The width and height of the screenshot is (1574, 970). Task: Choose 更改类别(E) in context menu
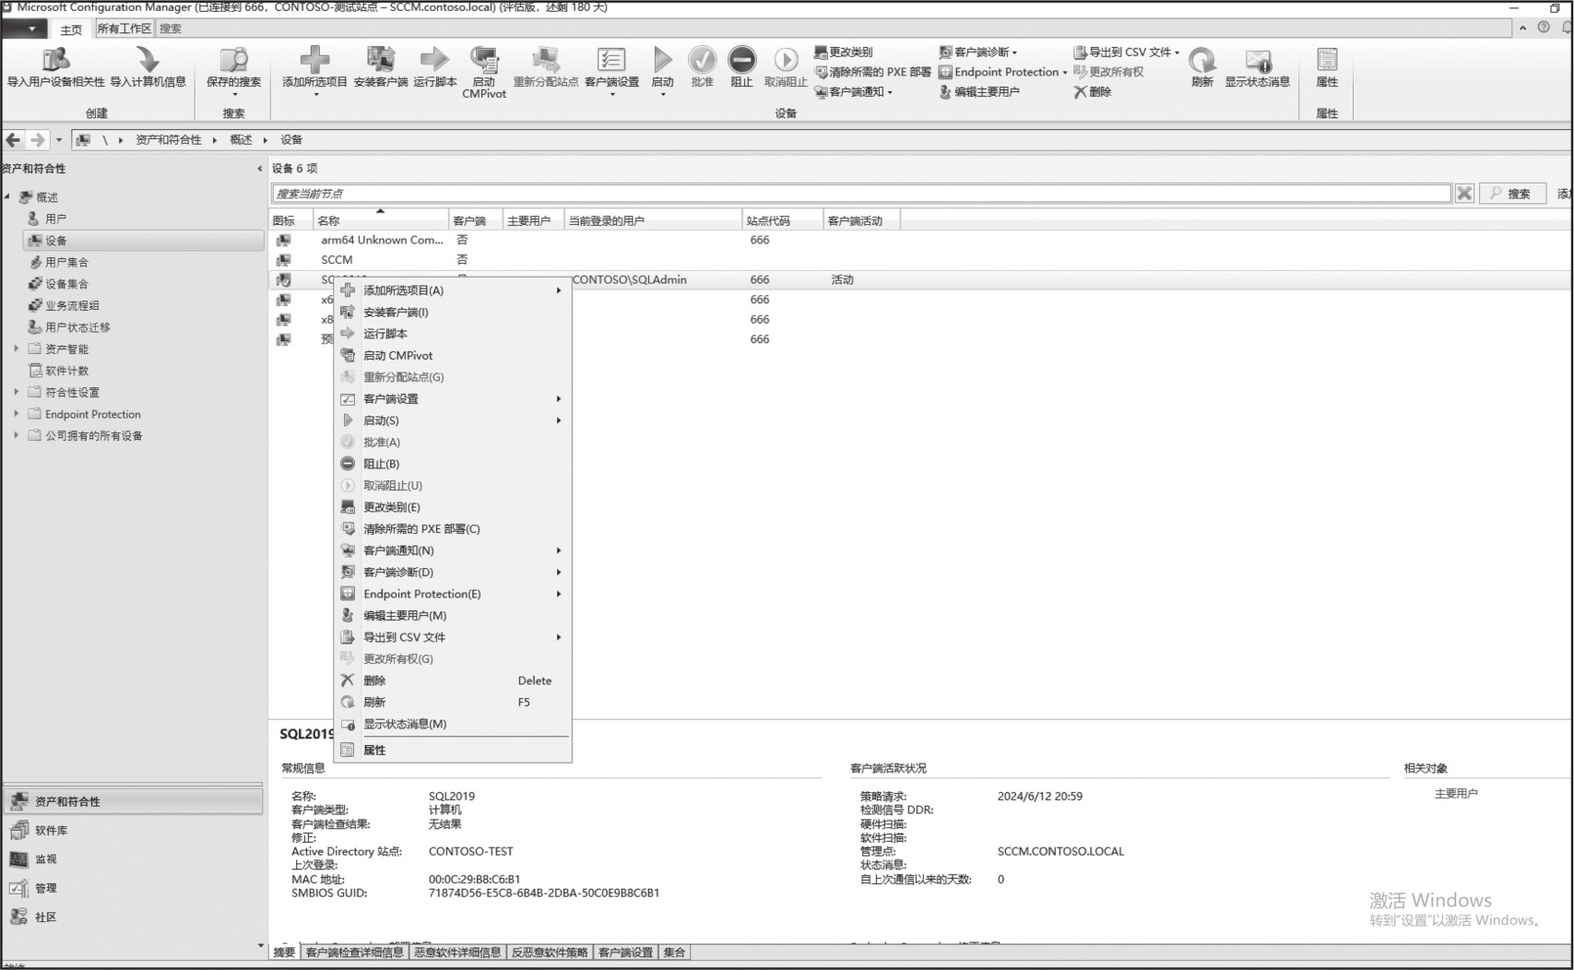452,507
